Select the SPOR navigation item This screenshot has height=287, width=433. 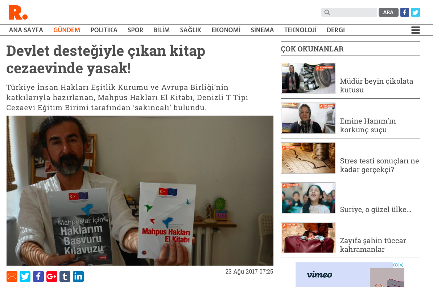135,30
